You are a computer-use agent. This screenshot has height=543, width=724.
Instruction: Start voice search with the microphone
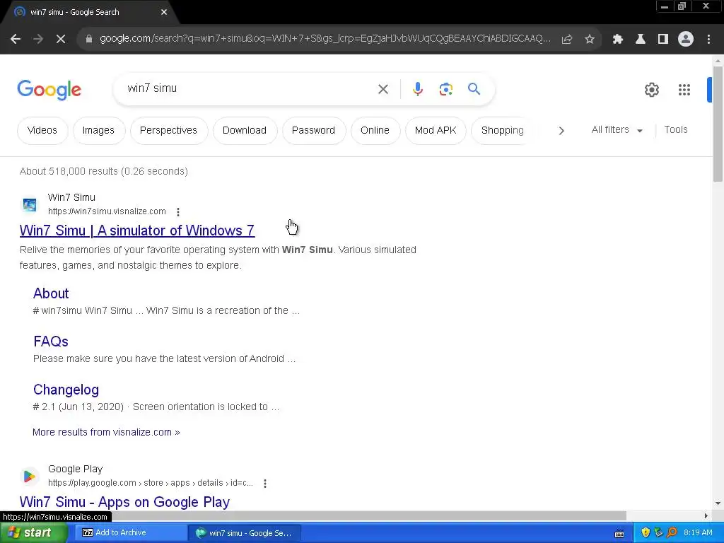418,89
